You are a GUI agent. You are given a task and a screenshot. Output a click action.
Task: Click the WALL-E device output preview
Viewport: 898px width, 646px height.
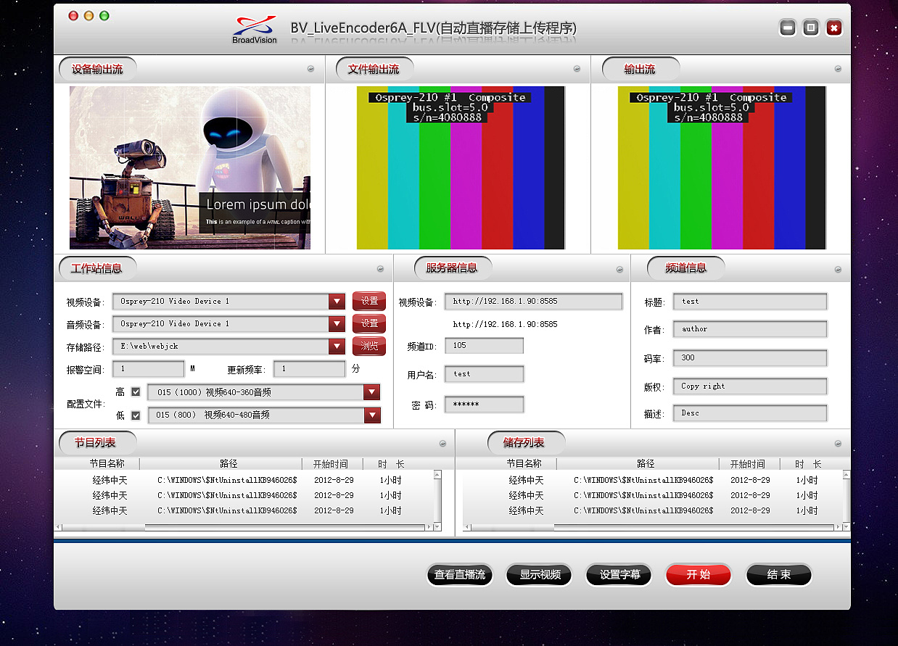pos(190,167)
